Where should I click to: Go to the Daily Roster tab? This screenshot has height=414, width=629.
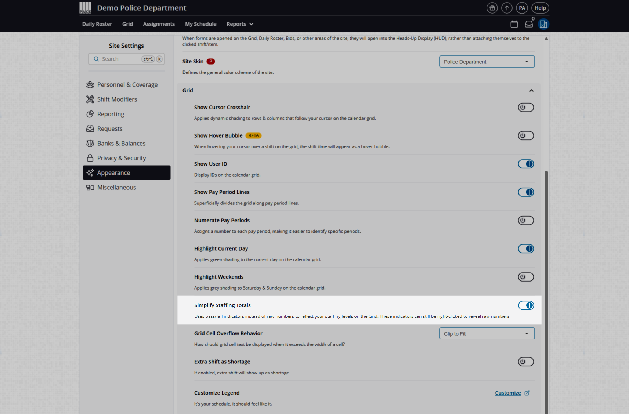coord(97,24)
